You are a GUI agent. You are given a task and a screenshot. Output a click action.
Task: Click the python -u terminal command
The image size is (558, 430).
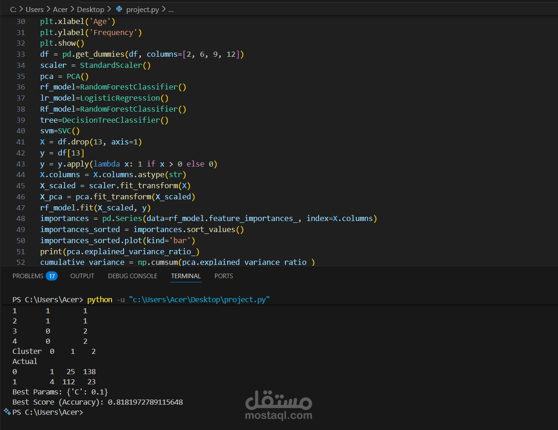point(178,299)
